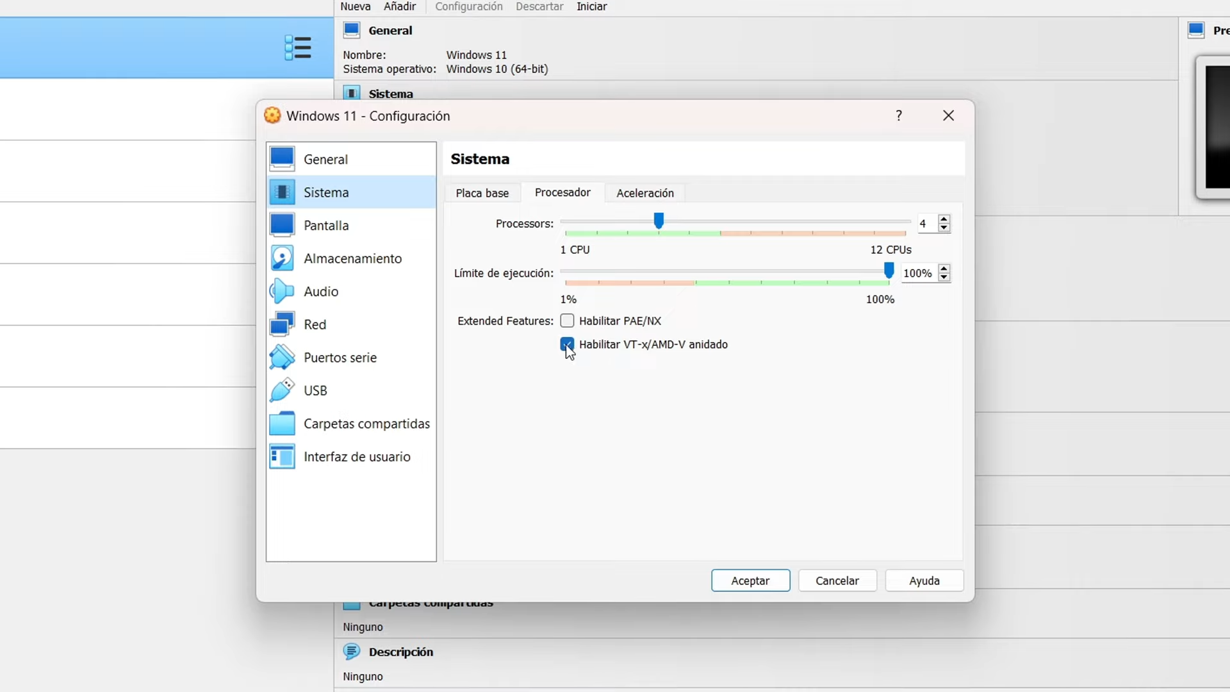
Task: Open the Sistema settings section icon
Action: click(x=282, y=192)
